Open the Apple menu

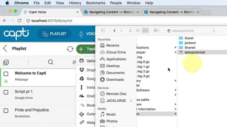tap(7, 3)
